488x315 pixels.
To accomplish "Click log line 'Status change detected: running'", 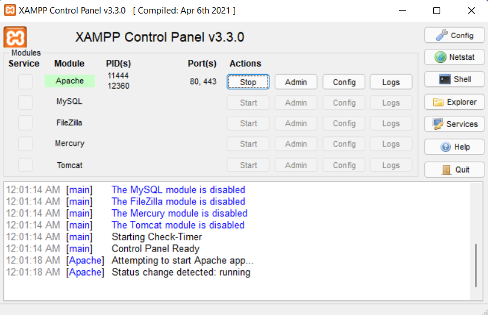I will coord(181,272).
